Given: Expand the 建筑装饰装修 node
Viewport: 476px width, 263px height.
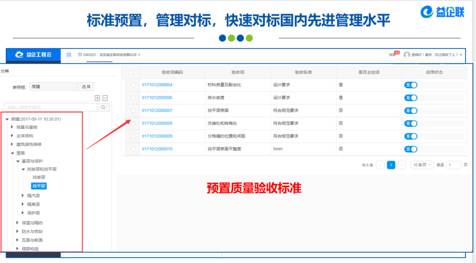Looking at the screenshot, I should pyautogui.click(x=12, y=144).
